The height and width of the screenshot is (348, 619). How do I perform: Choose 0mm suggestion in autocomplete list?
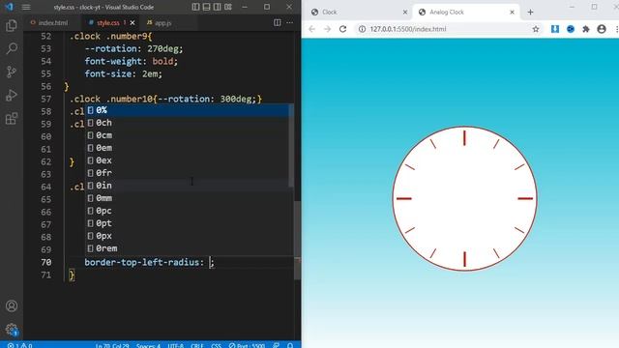coord(188,198)
